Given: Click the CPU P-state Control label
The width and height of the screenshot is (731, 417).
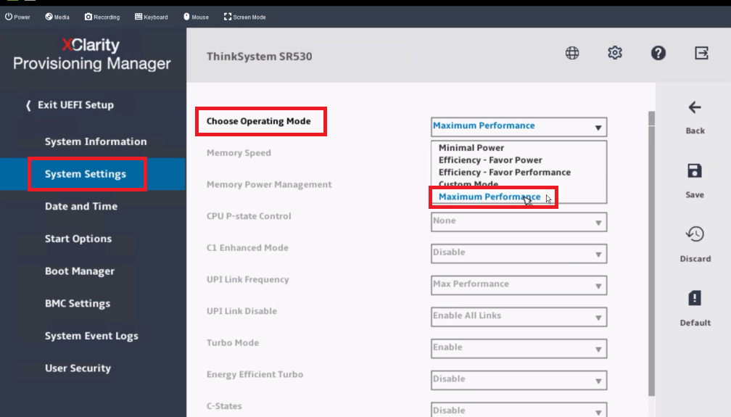Looking at the screenshot, I should coord(249,216).
